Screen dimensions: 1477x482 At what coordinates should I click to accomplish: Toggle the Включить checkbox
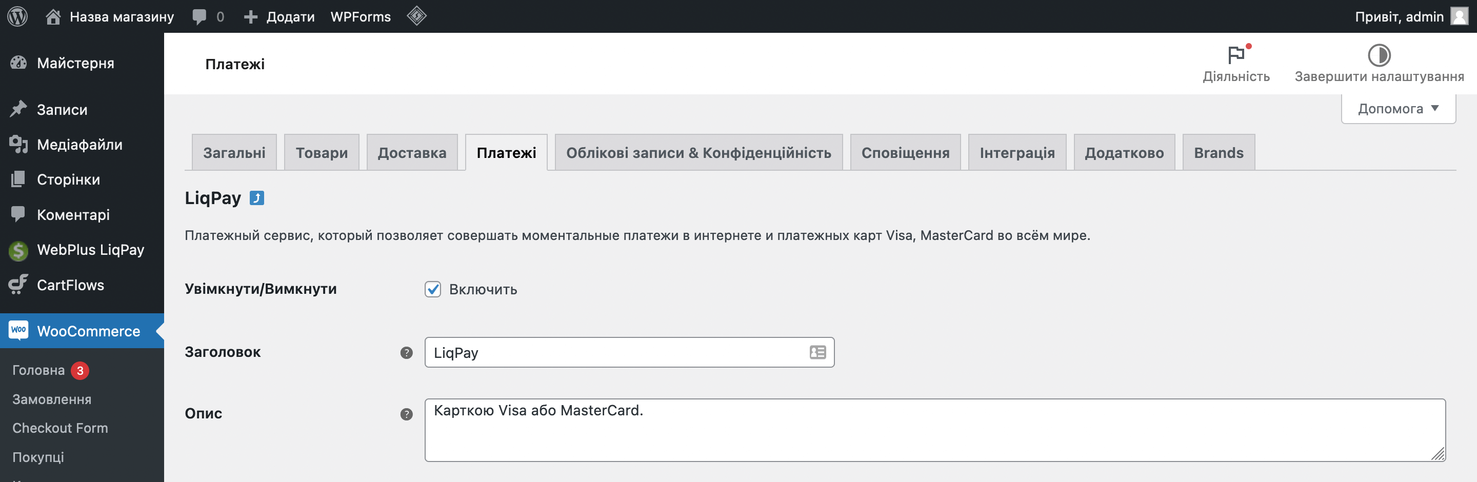433,289
